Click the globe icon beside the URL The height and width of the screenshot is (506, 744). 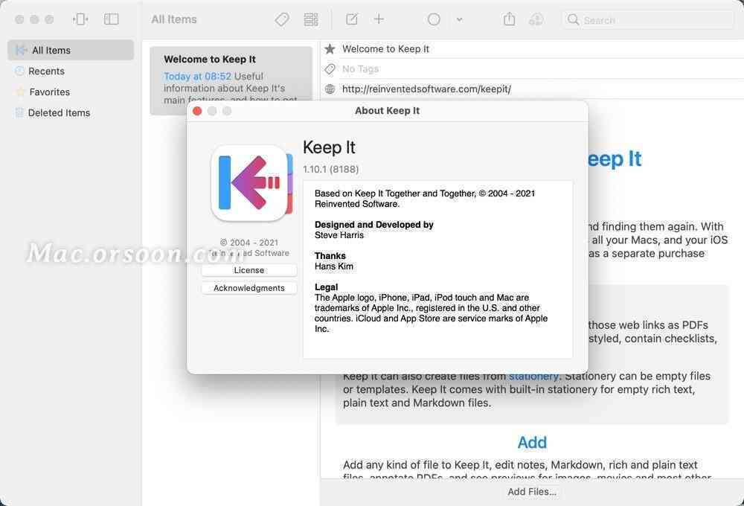[330, 89]
